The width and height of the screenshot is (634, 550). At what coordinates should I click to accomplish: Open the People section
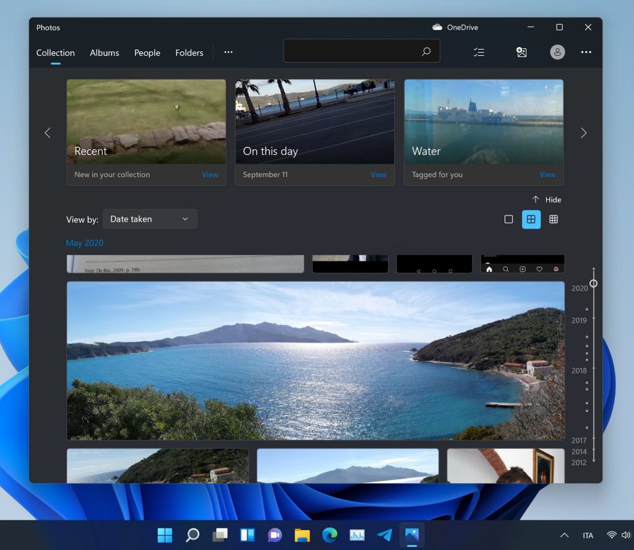coord(147,53)
